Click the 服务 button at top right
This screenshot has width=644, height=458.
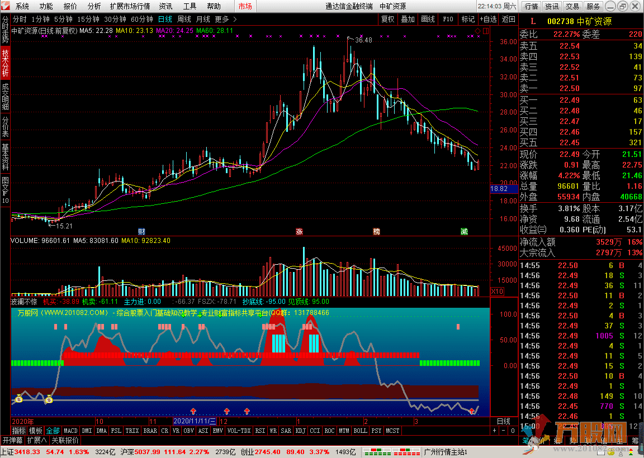click(593, 6)
